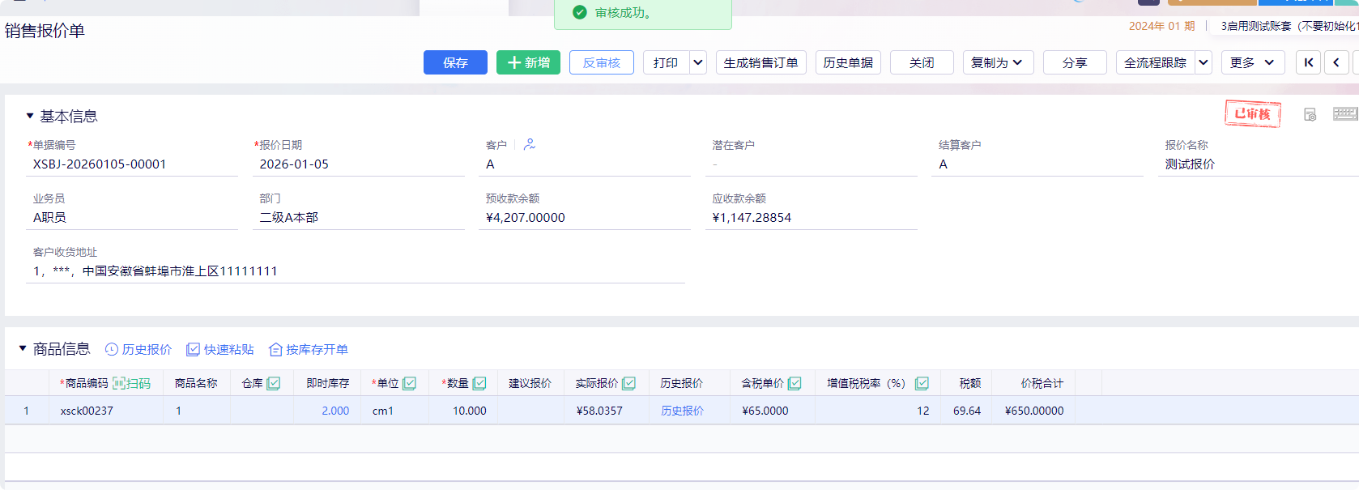Click the 部门 field 二级A本部
1359x490 pixels.
359,218
